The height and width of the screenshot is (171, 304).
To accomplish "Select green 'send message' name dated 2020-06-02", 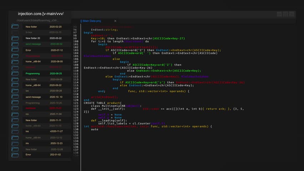I will point(33,44).
